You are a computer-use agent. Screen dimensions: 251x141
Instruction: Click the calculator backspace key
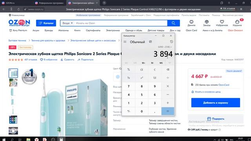pyautogui.click(x=167, y=70)
